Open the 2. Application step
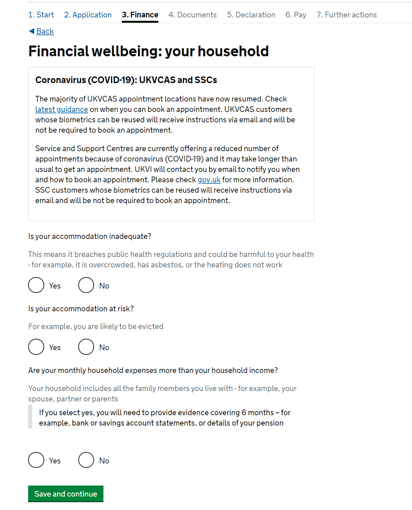Screen dimensions: 412x510 pyautogui.click(x=88, y=15)
